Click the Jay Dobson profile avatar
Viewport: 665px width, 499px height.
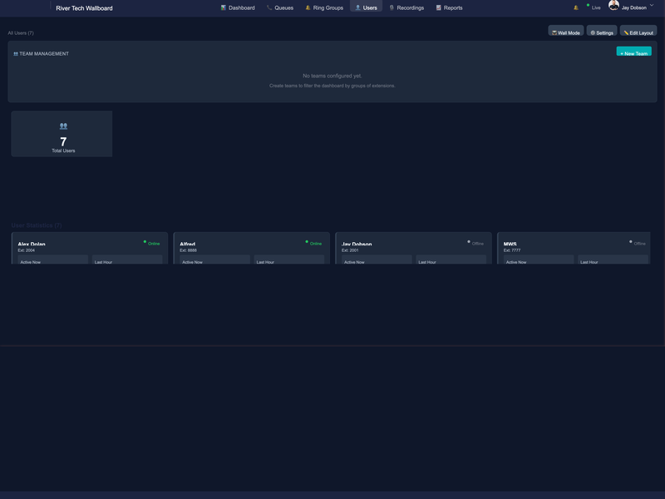click(613, 6)
